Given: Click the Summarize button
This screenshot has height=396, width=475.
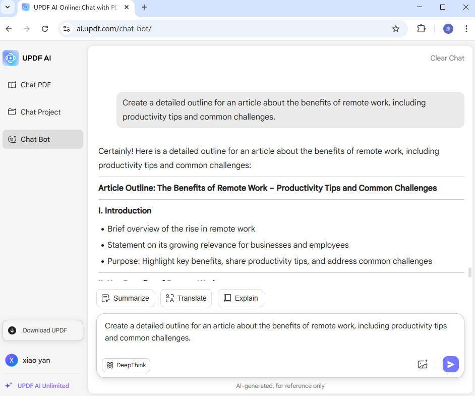Looking at the screenshot, I should tap(126, 298).
